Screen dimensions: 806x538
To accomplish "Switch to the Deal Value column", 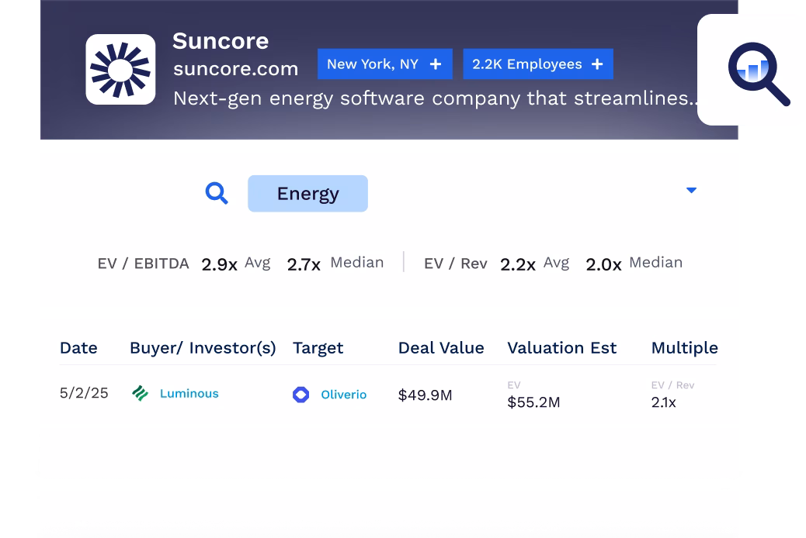I will (441, 347).
